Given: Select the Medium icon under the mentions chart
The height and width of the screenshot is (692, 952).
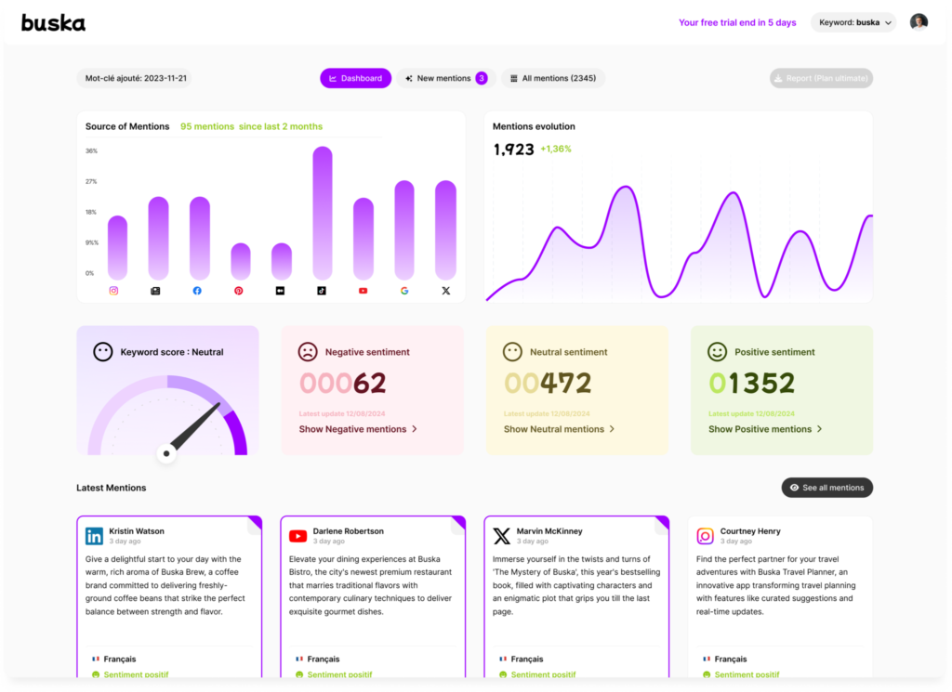Looking at the screenshot, I should coord(280,291).
